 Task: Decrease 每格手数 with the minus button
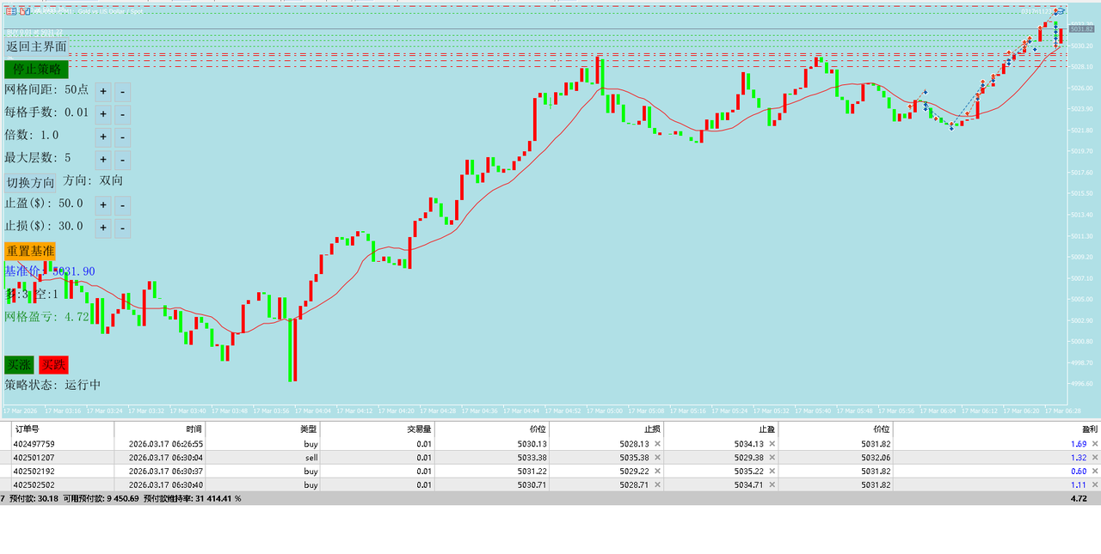[x=122, y=114]
